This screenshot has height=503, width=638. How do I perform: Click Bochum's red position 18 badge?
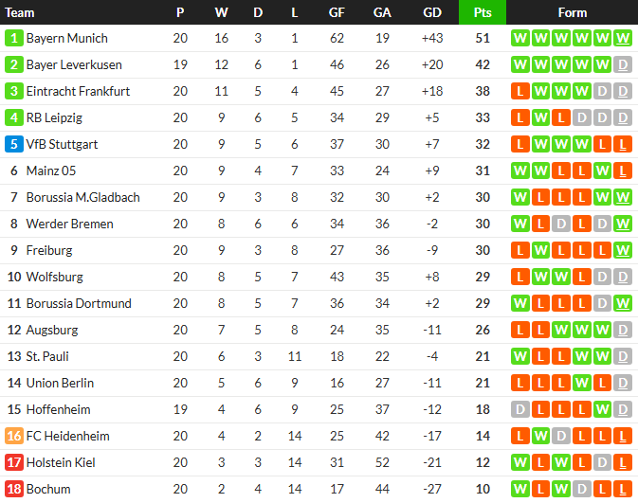[13, 490]
